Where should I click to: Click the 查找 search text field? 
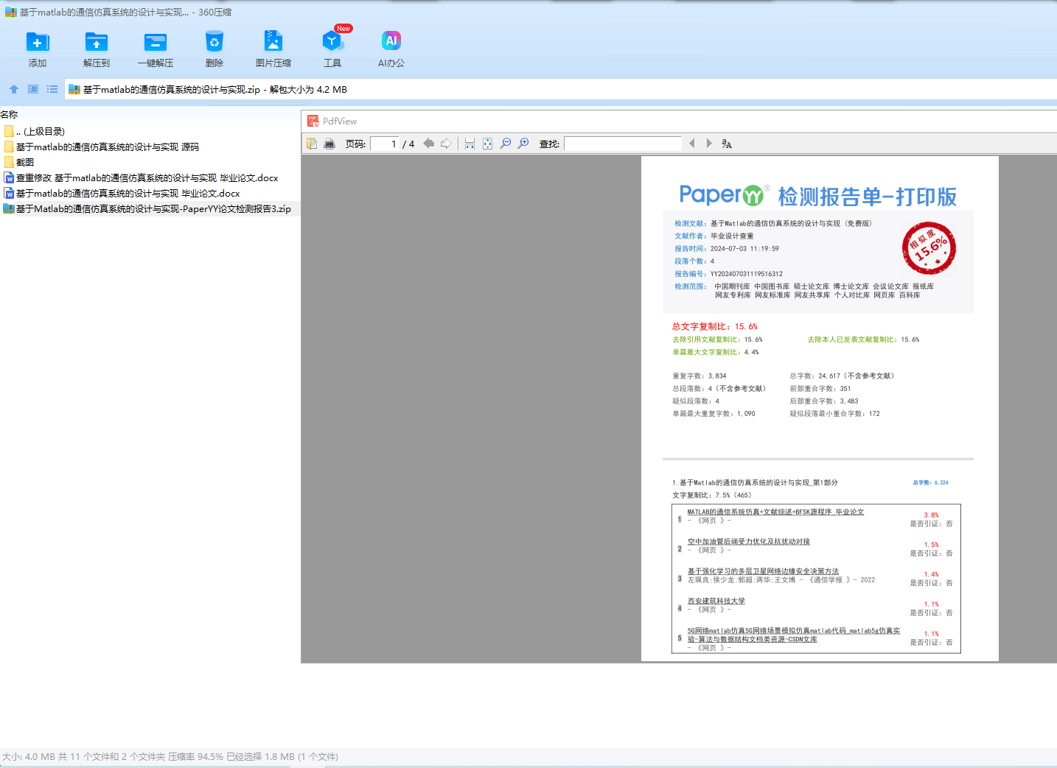pyautogui.click(x=623, y=144)
